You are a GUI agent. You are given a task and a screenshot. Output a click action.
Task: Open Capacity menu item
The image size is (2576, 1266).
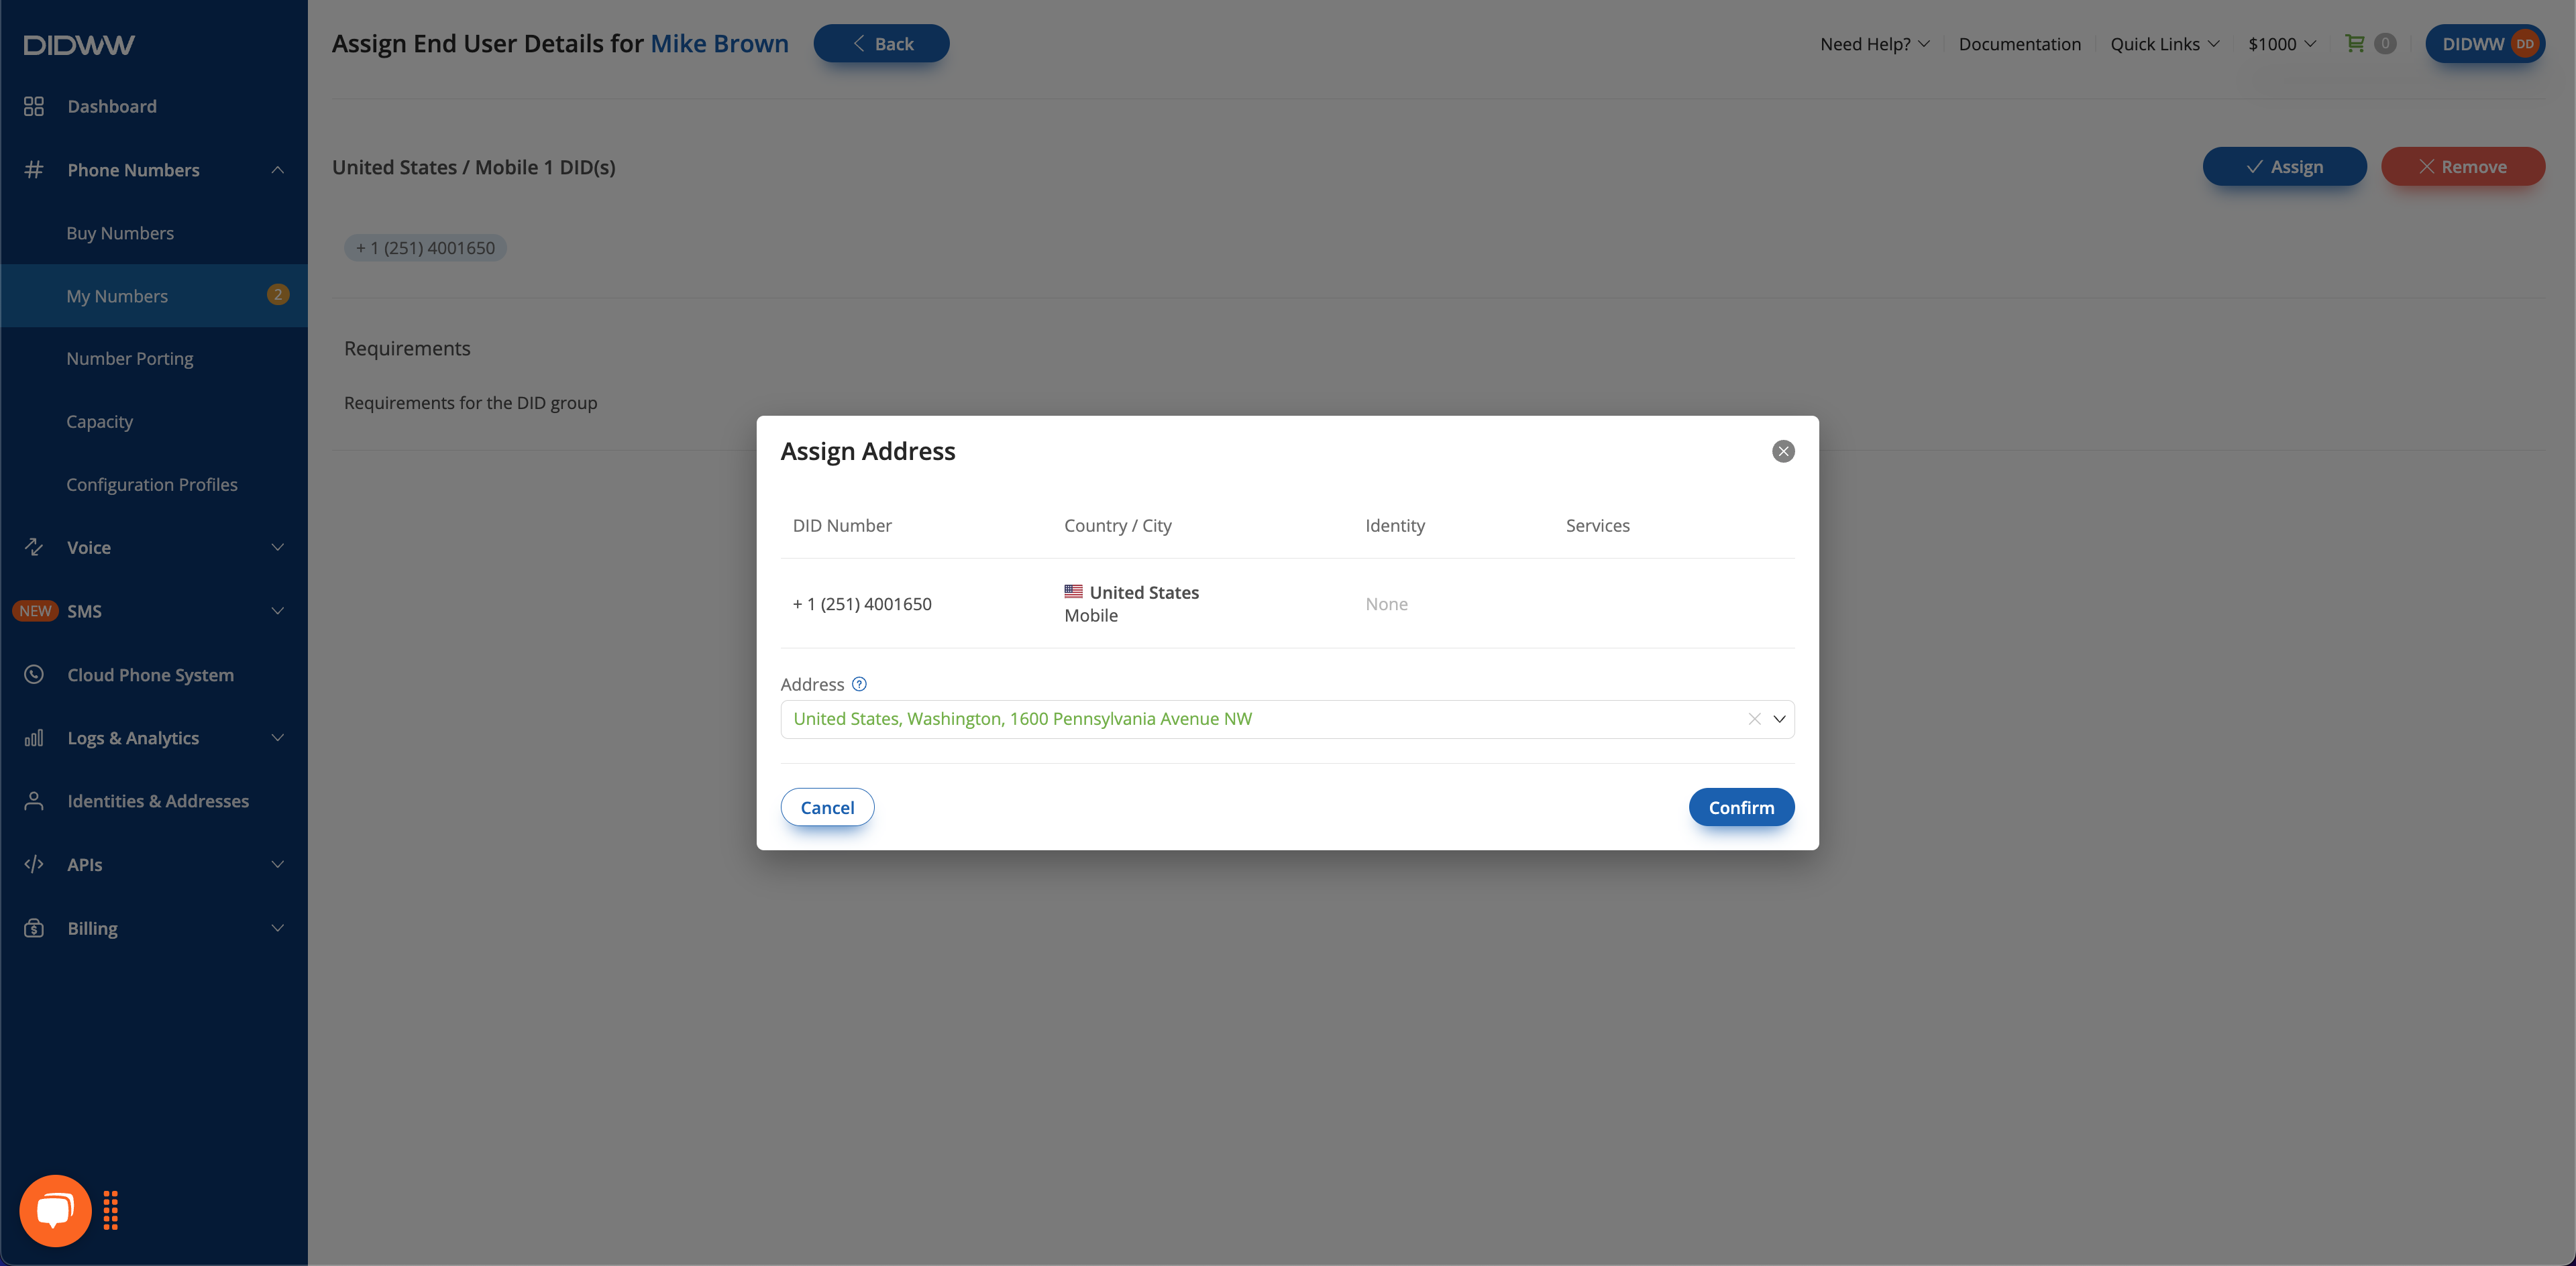coord(154,422)
